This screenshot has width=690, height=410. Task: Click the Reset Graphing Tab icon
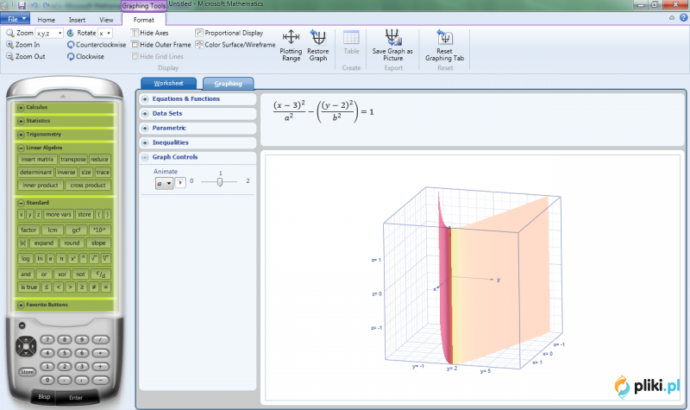tap(444, 37)
